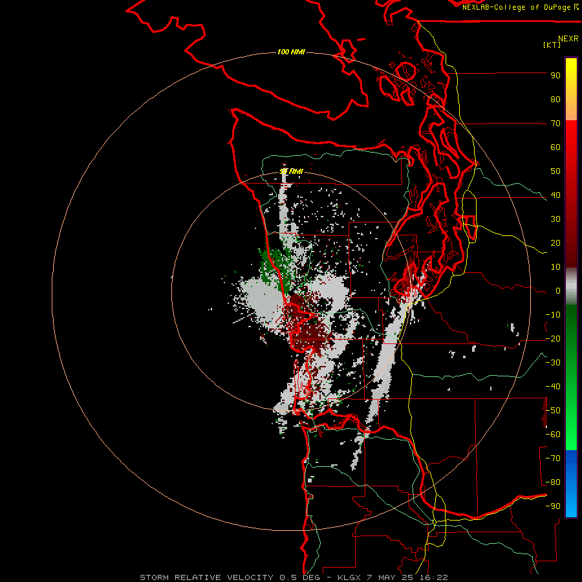Click the [KT] units label
Viewport: 582px width, 582px height.
click(x=552, y=45)
